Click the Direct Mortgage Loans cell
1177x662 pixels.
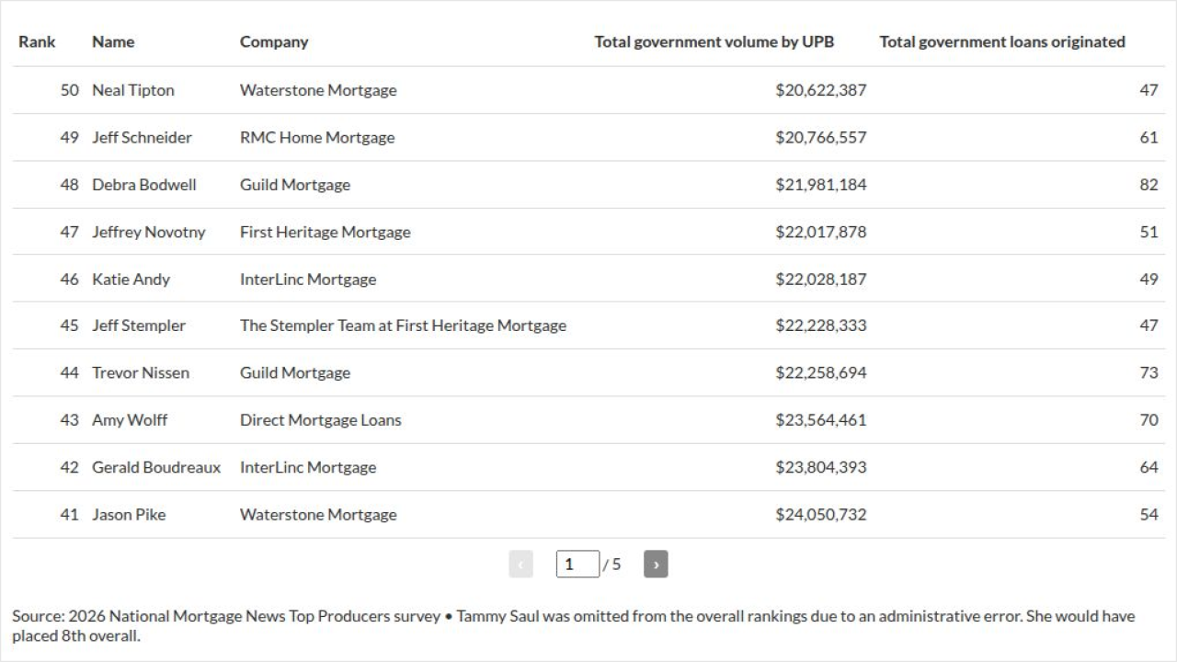click(x=321, y=420)
